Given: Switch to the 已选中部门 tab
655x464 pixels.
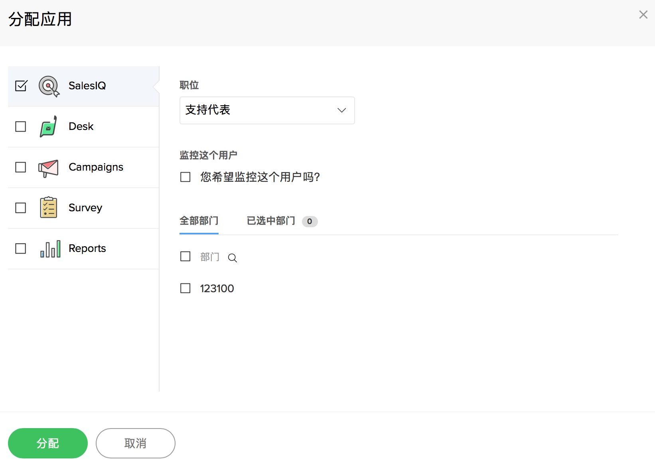Looking at the screenshot, I should 271,221.
